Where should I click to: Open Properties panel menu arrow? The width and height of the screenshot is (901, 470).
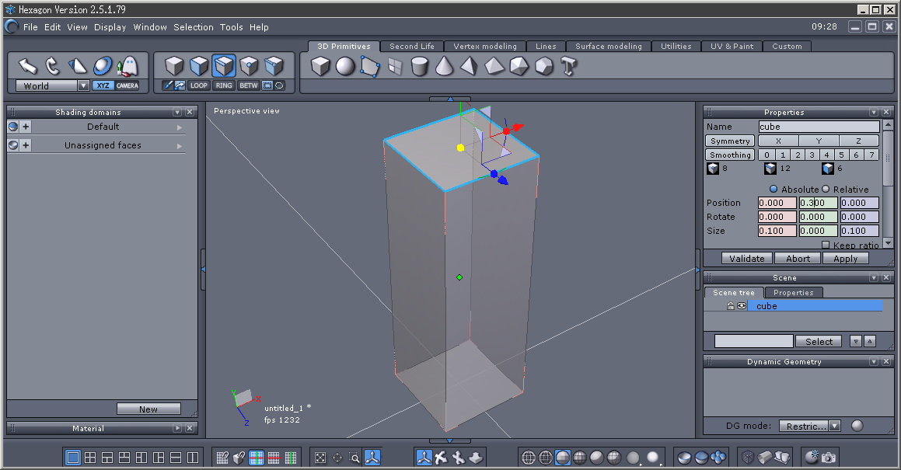coord(874,112)
